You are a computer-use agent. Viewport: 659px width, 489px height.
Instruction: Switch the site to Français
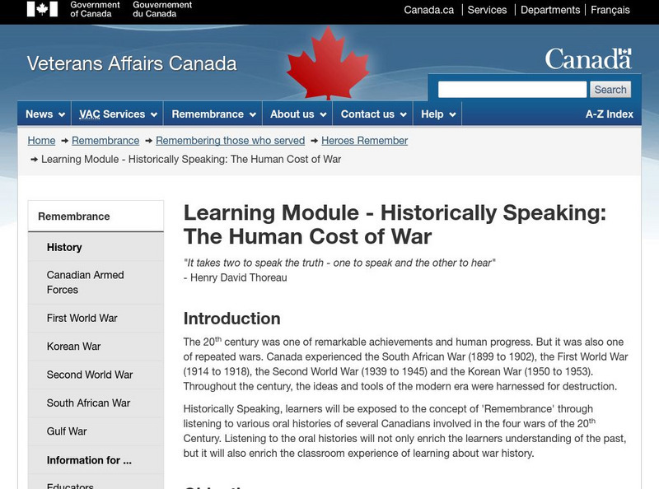(609, 10)
